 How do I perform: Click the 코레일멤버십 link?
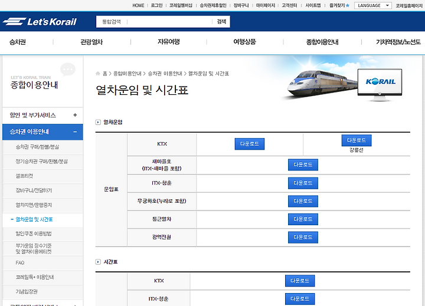[x=181, y=5]
